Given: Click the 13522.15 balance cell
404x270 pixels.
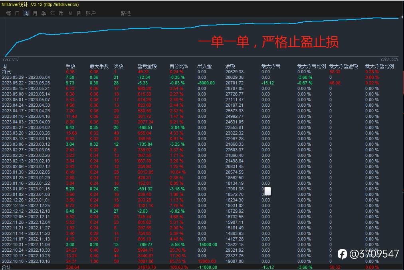Looking at the screenshot, I should click(234, 245).
